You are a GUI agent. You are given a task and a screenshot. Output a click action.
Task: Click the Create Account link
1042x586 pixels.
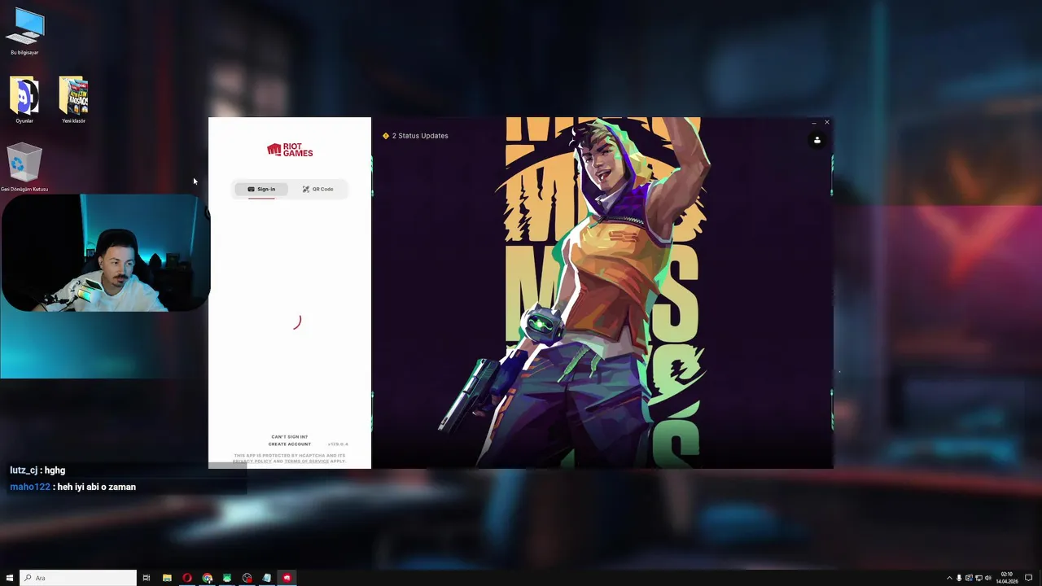point(290,444)
